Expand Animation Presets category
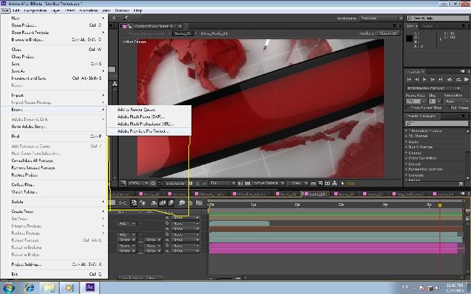471x294 pixels. 407,131
